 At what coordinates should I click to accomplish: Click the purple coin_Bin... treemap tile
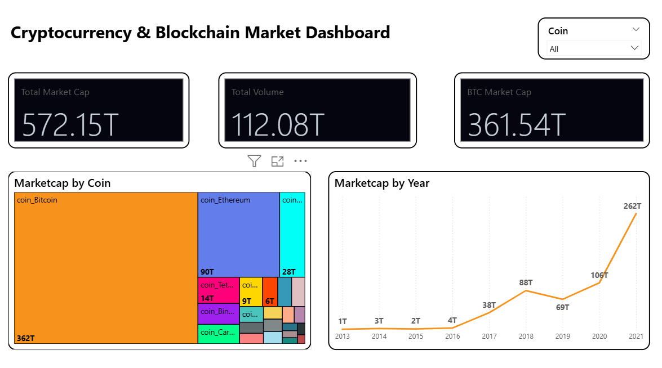(x=219, y=314)
